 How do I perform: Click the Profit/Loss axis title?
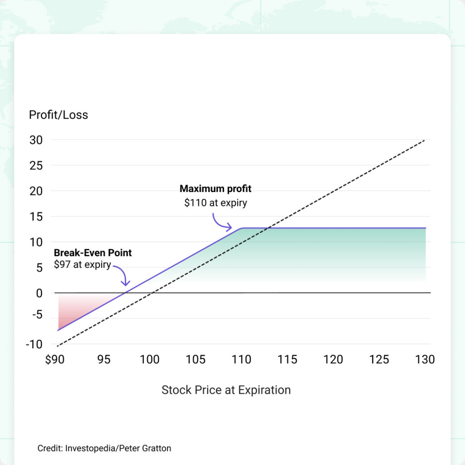tap(59, 115)
